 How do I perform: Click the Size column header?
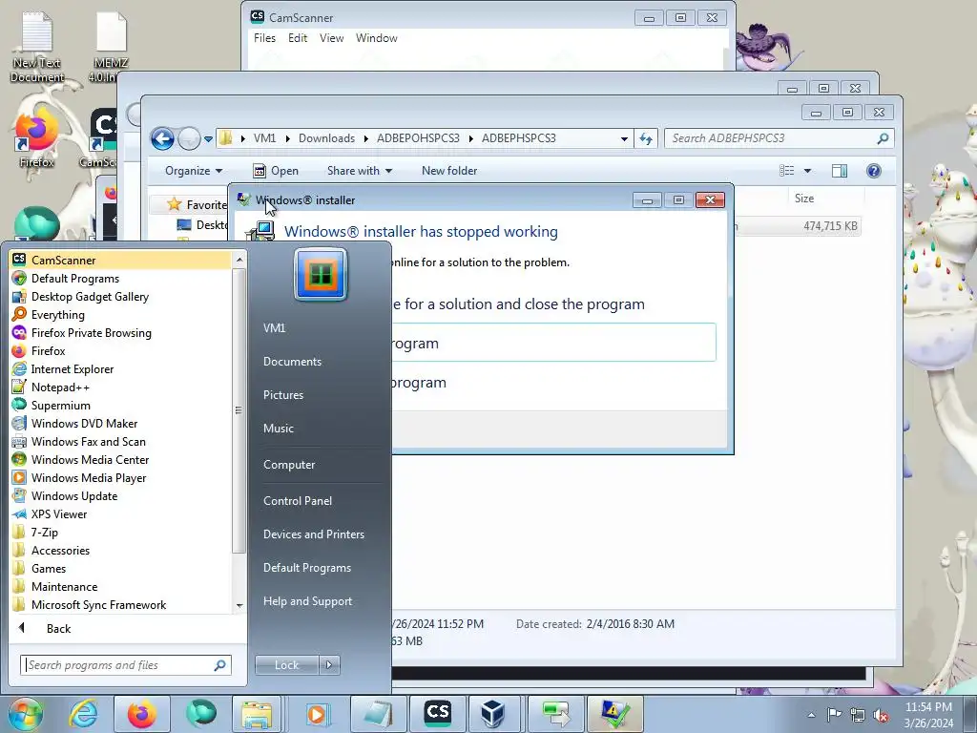tap(803, 199)
